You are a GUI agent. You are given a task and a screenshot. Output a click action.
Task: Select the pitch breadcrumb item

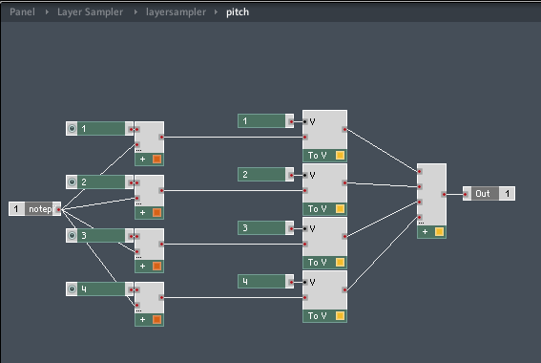point(238,12)
